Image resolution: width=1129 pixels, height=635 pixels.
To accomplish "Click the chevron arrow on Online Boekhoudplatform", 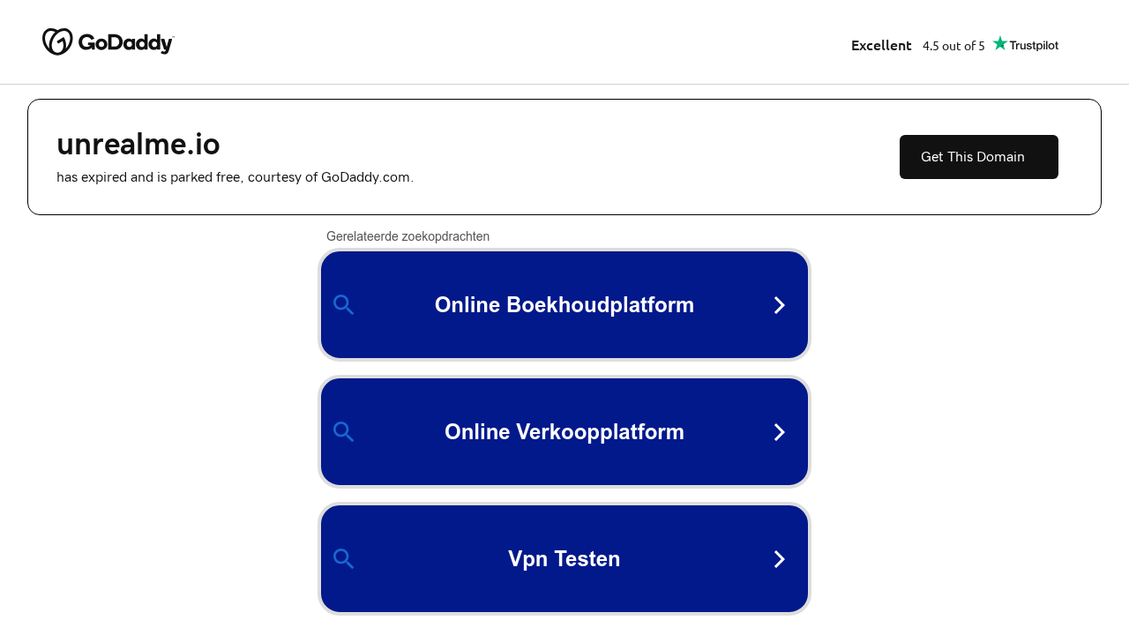I will 780,305.
